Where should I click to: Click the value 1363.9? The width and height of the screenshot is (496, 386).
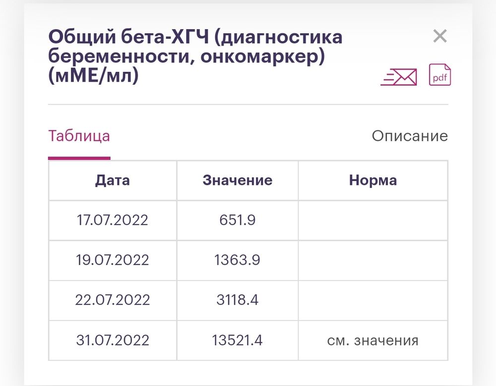pos(237,260)
